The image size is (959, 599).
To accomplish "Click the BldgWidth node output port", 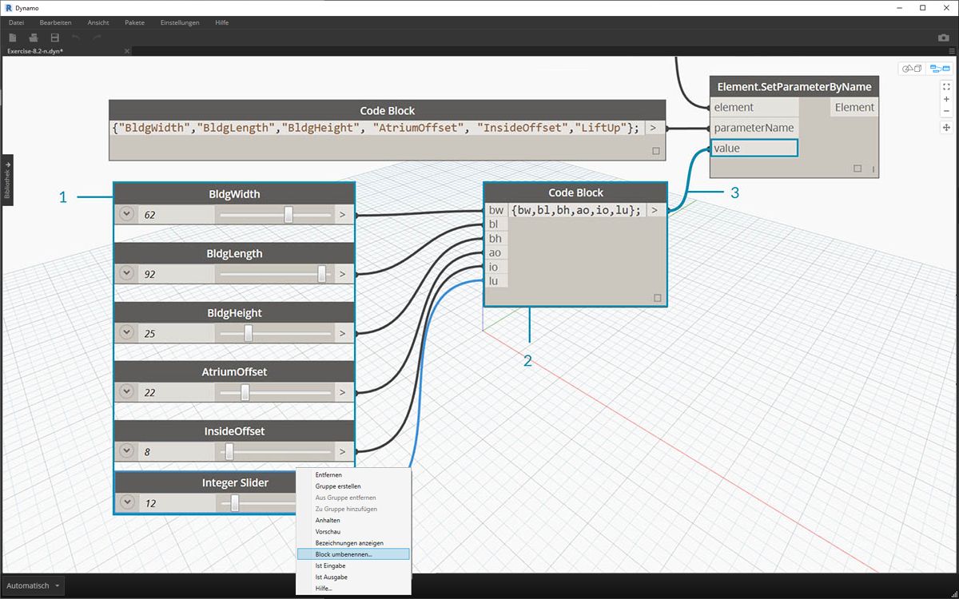I will 343,214.
